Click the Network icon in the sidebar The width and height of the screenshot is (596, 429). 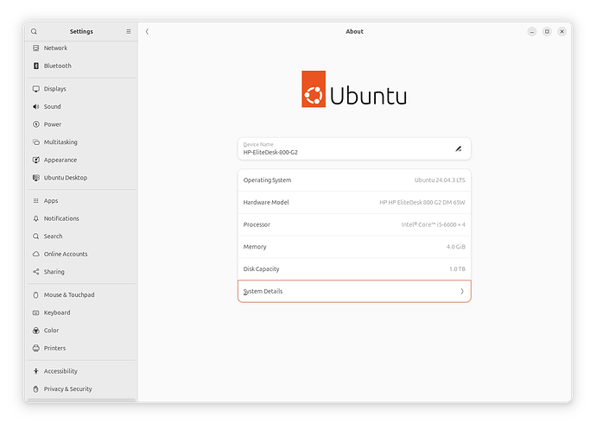pyautogui.click(x=35, y=47)
